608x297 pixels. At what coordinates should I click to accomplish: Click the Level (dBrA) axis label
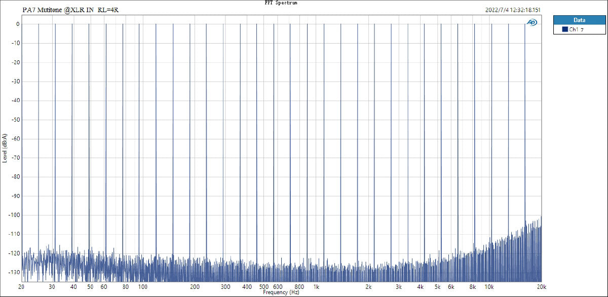[x=5, y=147]
